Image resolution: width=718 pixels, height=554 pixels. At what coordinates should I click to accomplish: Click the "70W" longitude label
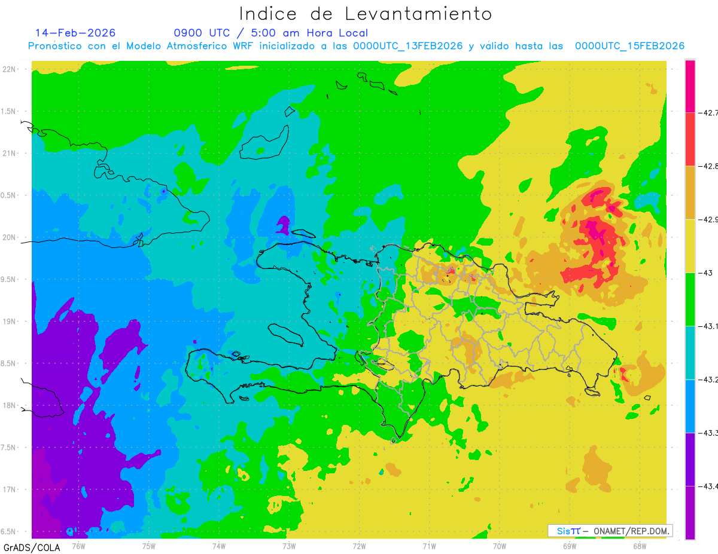point(499,546)
